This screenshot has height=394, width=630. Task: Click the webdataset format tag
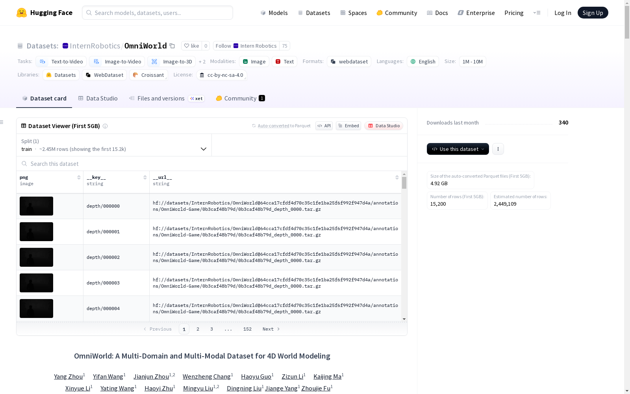[x=349, y=61]
